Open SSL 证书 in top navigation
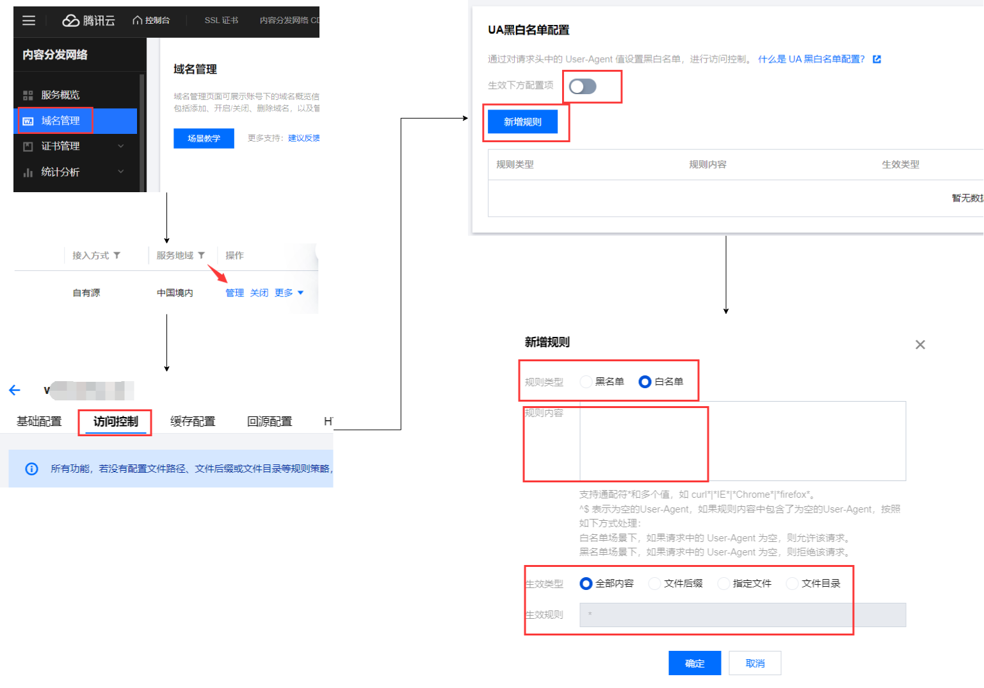 tap(222, 20)
